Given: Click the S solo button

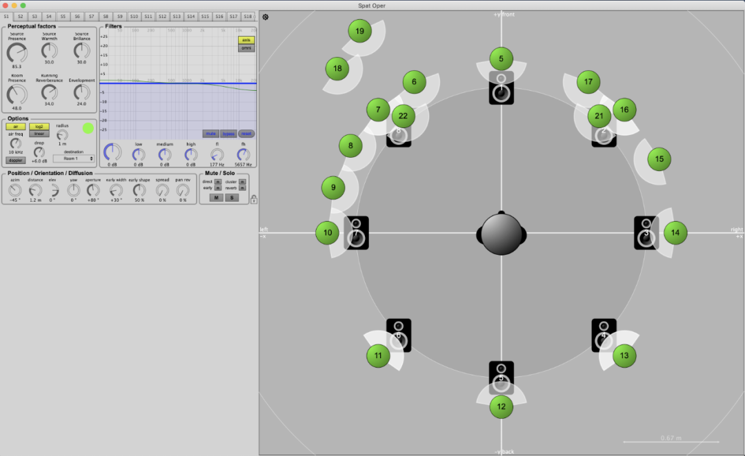Looking at the screenshot, I should coord(232,198).
